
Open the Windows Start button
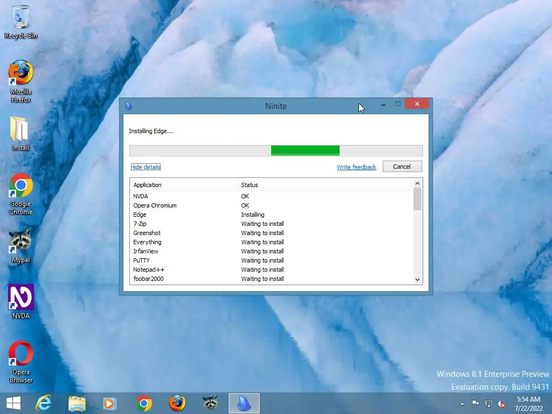click(13, 403)
